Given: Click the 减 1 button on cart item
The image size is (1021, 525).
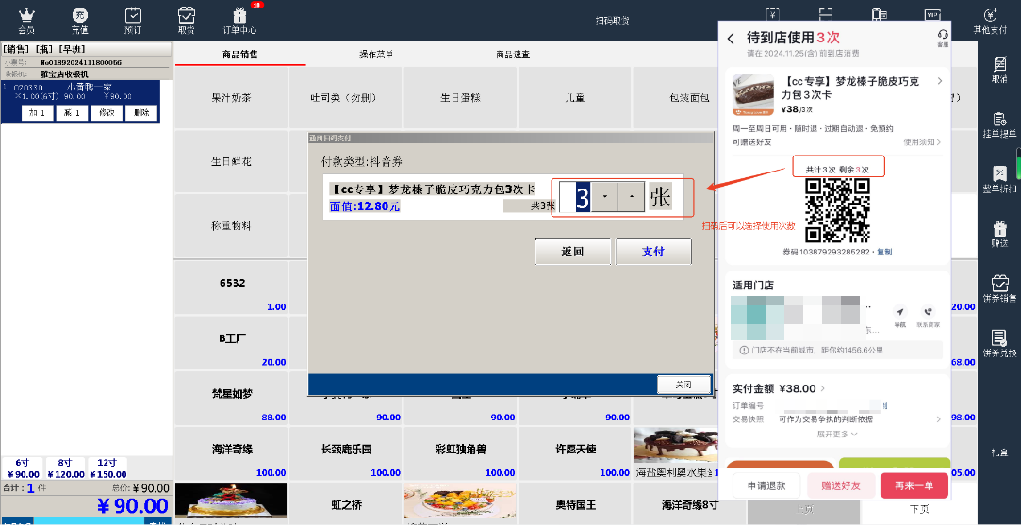Looking at the screenshot, I should tap(72, 113).
